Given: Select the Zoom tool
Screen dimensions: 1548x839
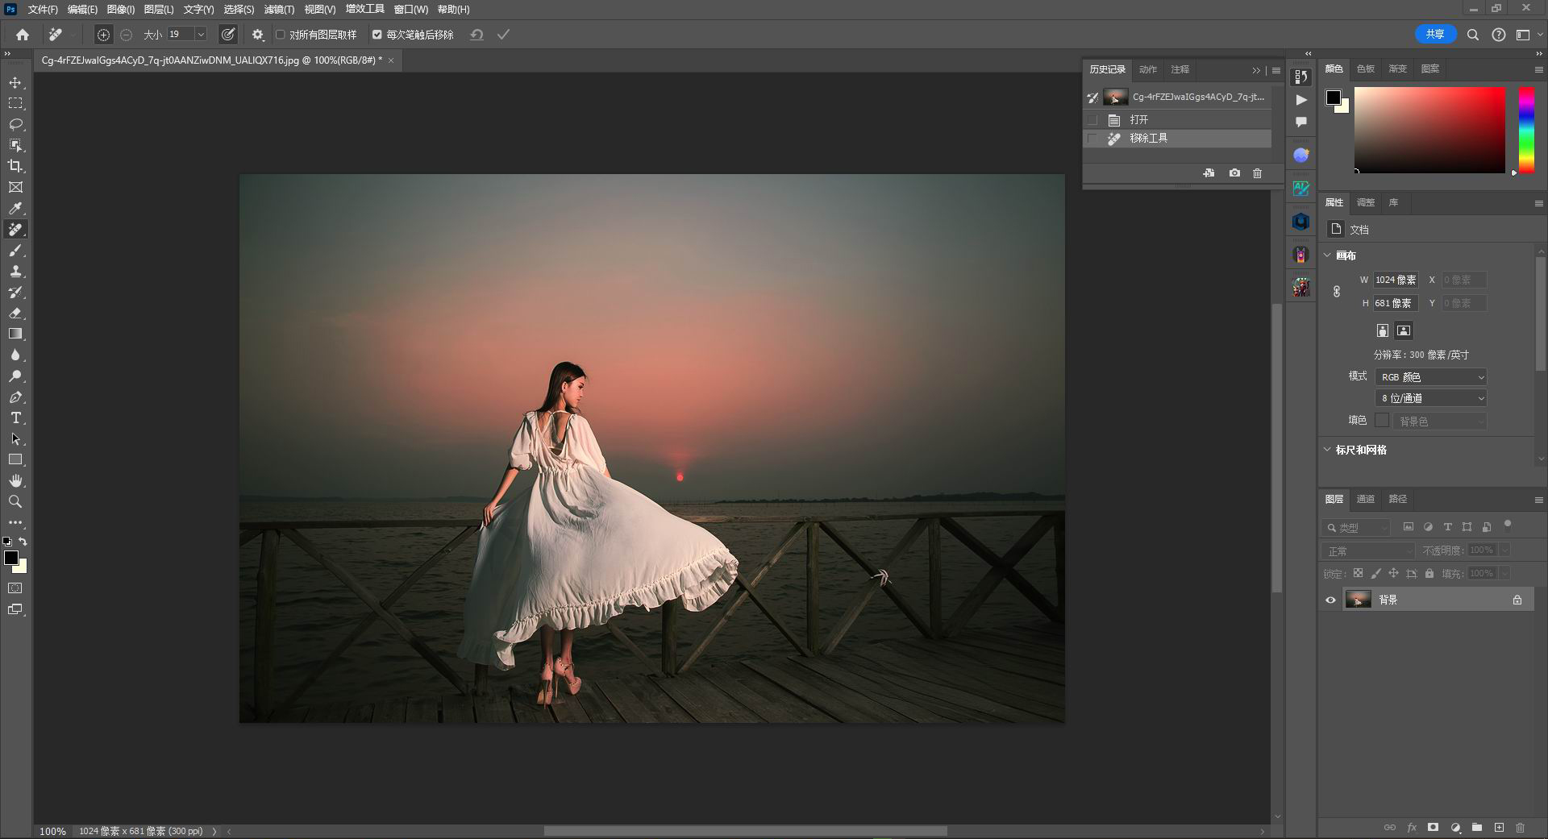Looking at the screenshot, I should pos(15,501).
